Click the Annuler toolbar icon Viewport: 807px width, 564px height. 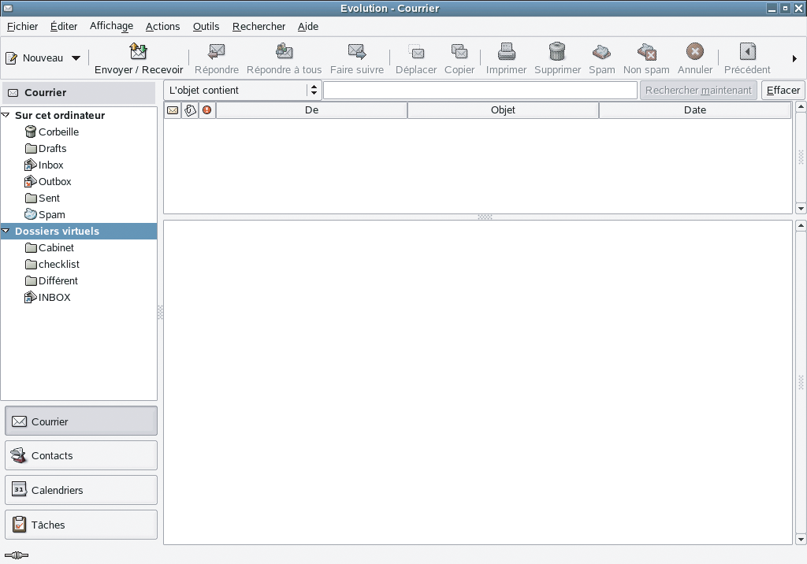pos(694,54)
